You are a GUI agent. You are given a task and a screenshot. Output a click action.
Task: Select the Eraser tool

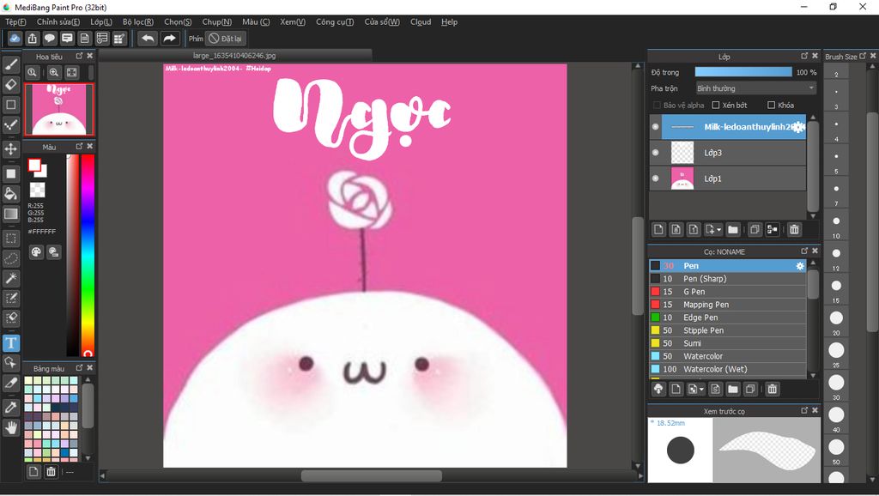[10, 85]
